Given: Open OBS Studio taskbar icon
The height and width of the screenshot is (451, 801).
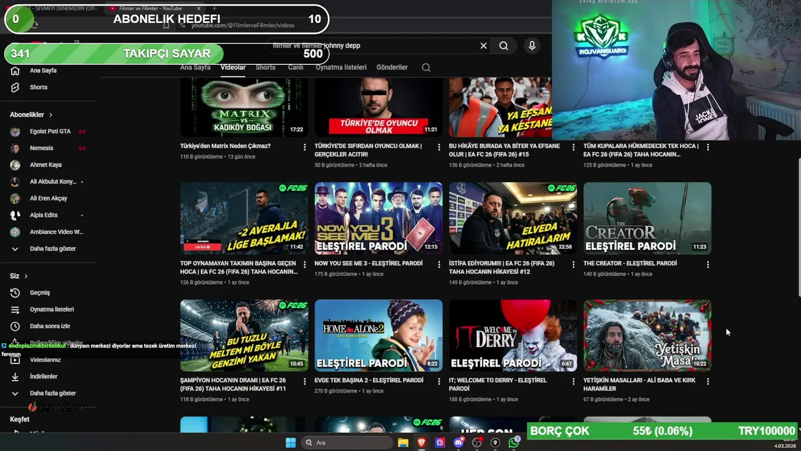Looking at the screenshot, I should pyautogui.click(x=477, y=443).
